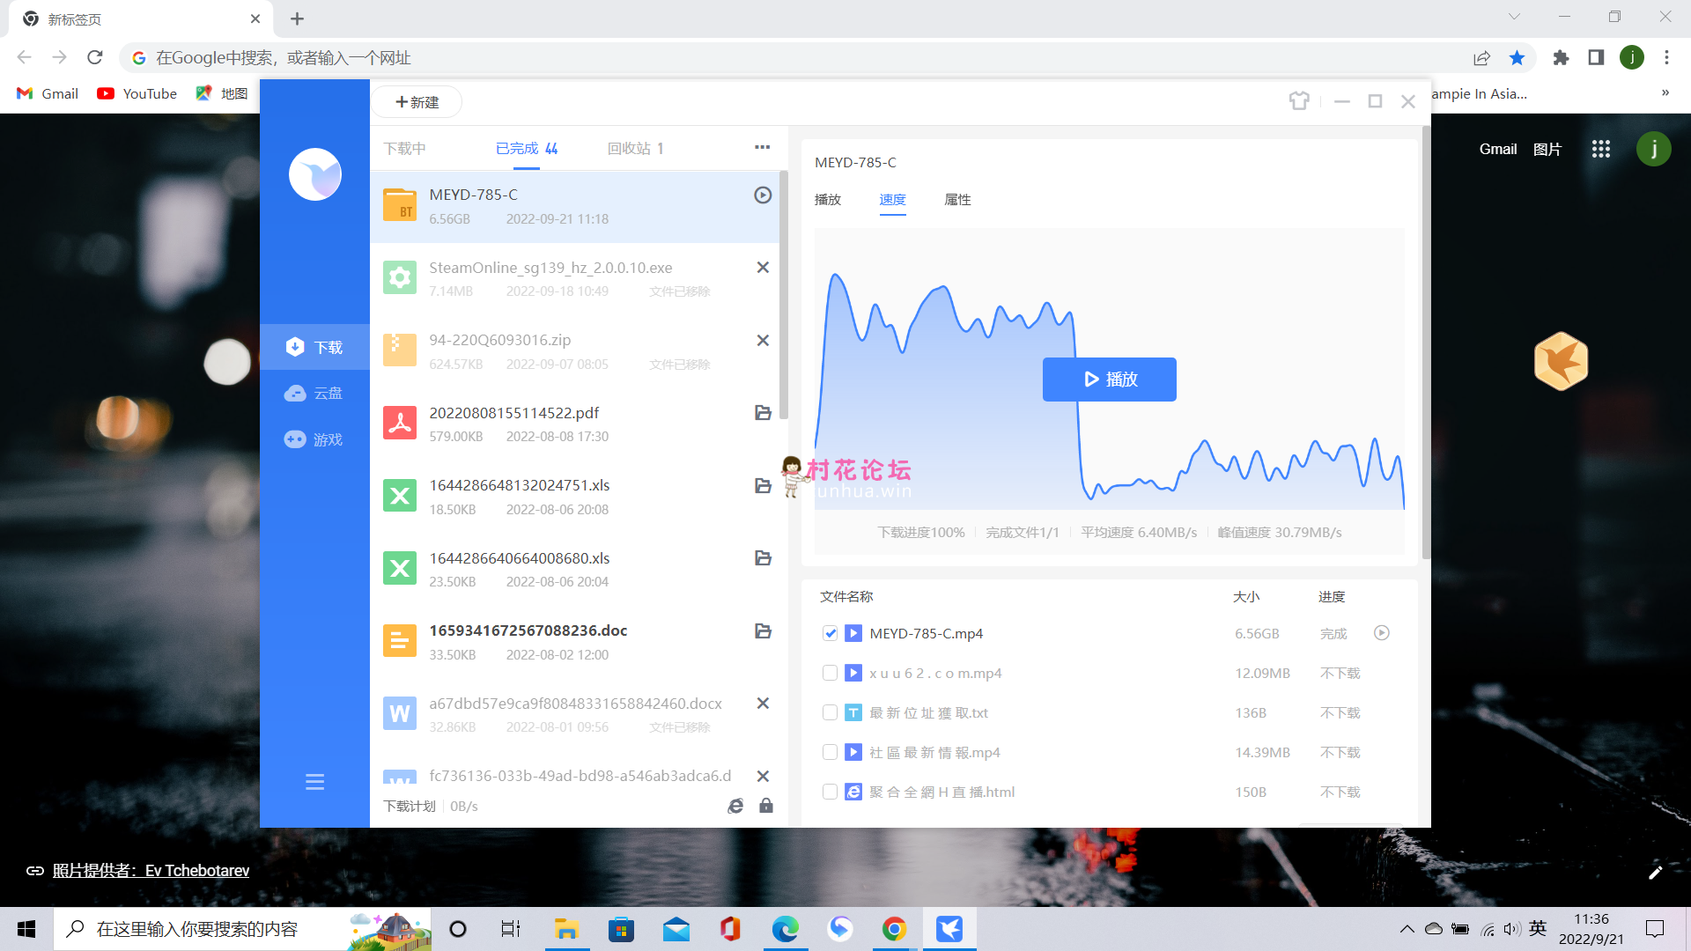Toggle checkbox for 社區最新情報.mp4

pos(830,751)
